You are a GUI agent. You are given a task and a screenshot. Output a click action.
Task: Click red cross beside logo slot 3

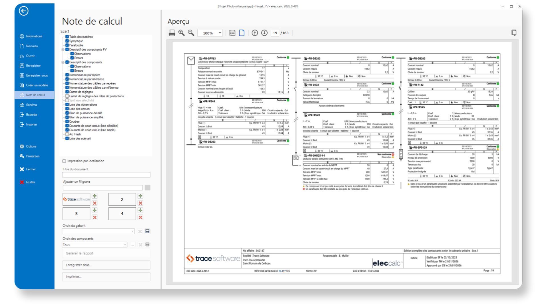[x=95, y=217]
